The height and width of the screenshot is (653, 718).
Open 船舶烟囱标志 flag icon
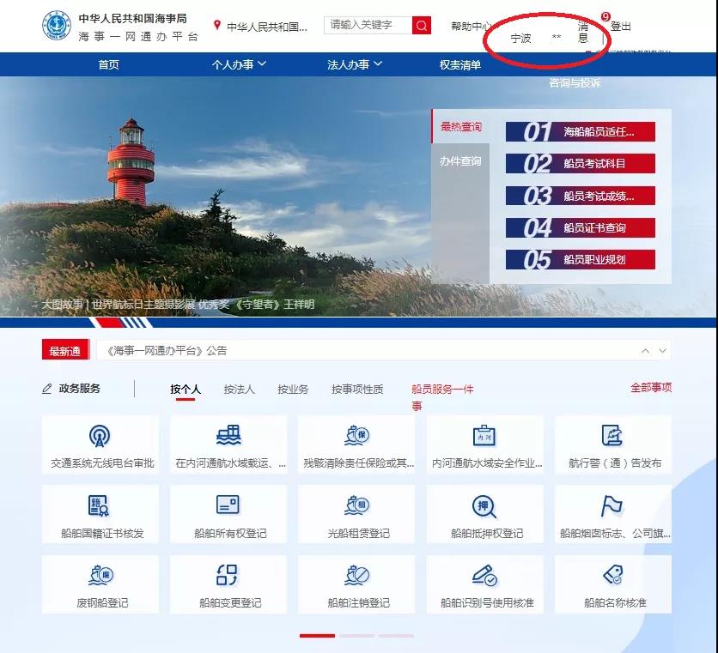(612, 506)
